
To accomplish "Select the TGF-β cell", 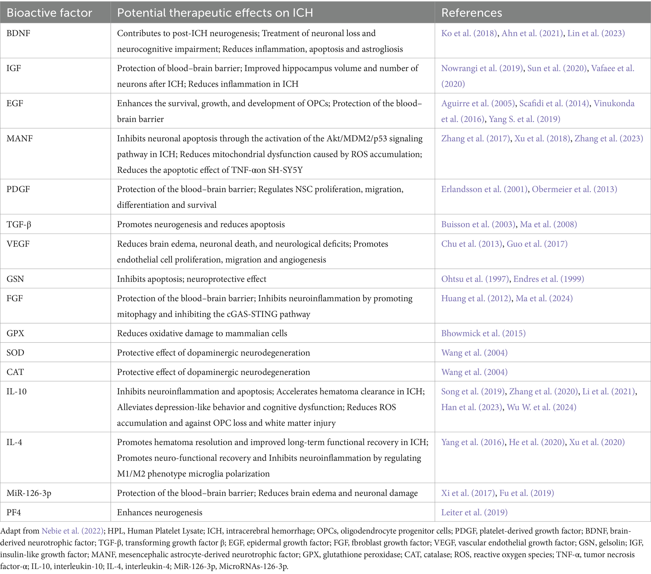I will (55, 224).
